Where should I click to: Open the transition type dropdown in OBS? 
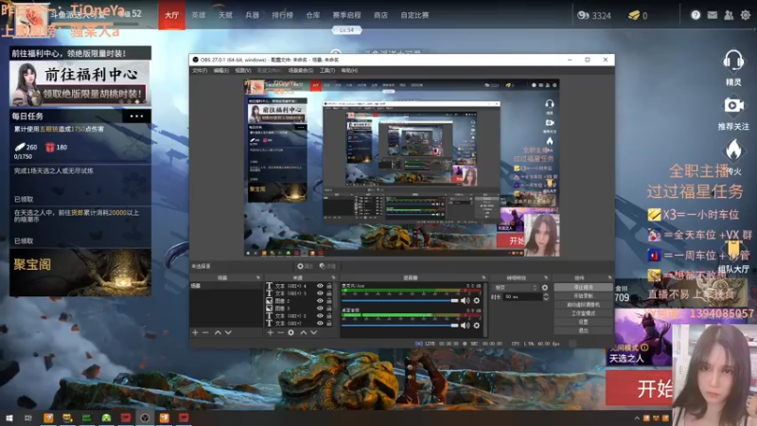[x=515, y=288]
